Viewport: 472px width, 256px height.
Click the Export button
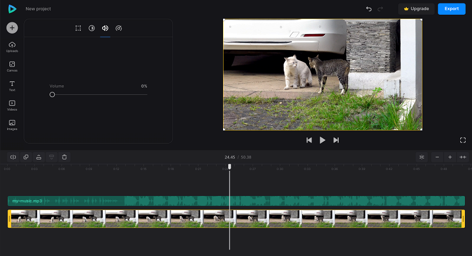(x=451, y=9)
